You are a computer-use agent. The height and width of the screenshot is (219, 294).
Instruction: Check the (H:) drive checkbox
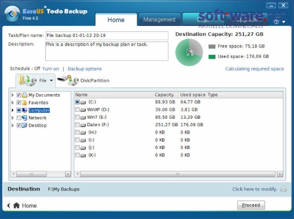click(77, 132)
